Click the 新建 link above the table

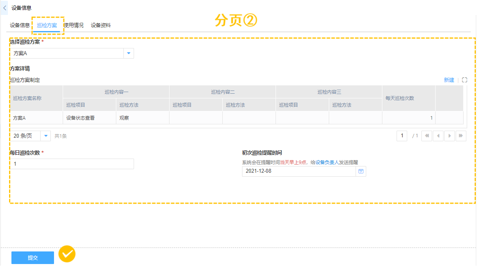point(449,80)
